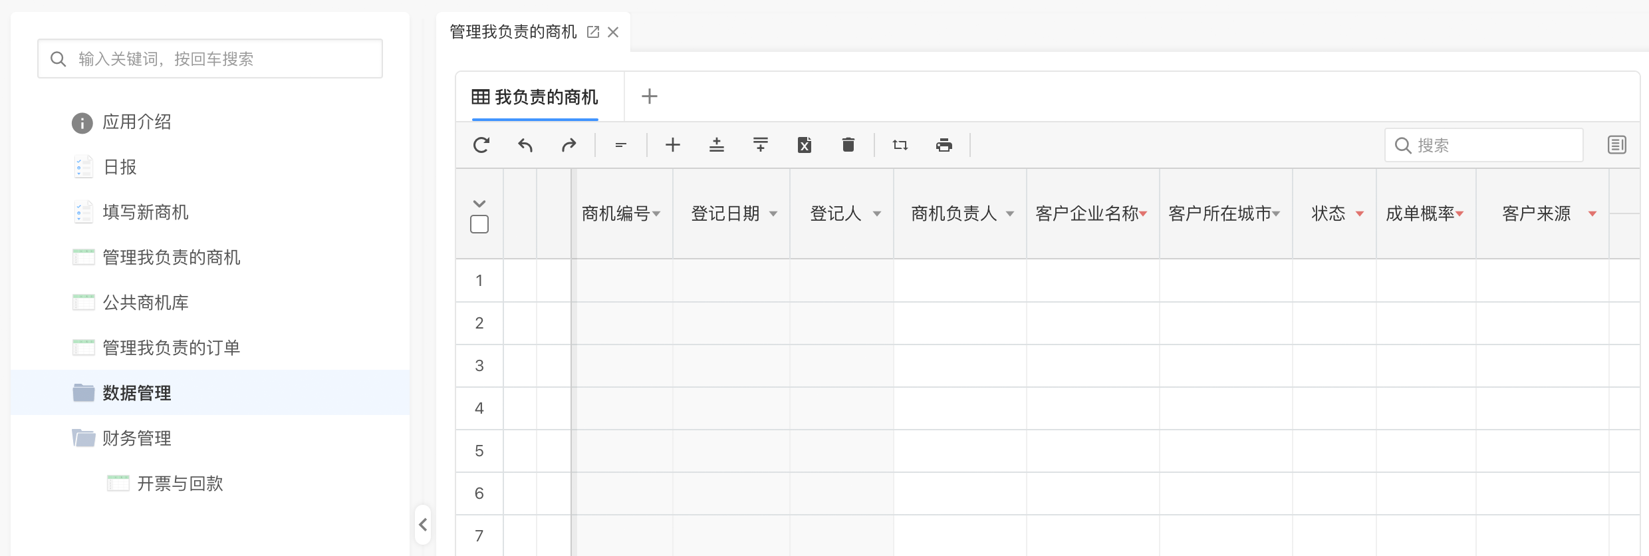The image size is (1649, 556).
Task: Click the refresh icon in the toolbar
Action: click(x=481, y=145)
